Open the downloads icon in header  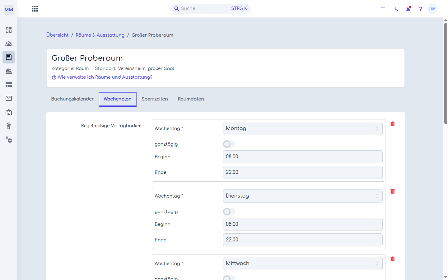396,9
